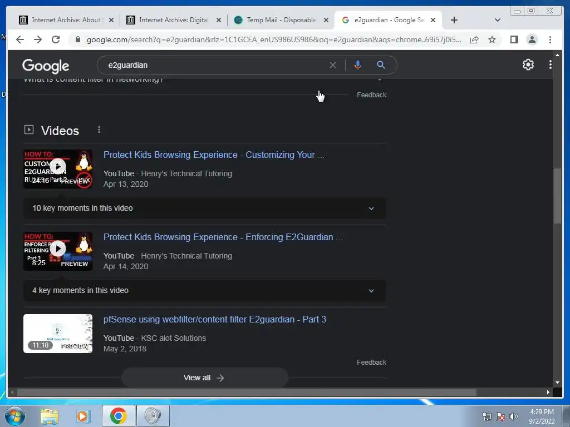This screenshot has width=570, height=427.
Task: Switch to Internet Archive: About tab
Action: click(66, 20)
